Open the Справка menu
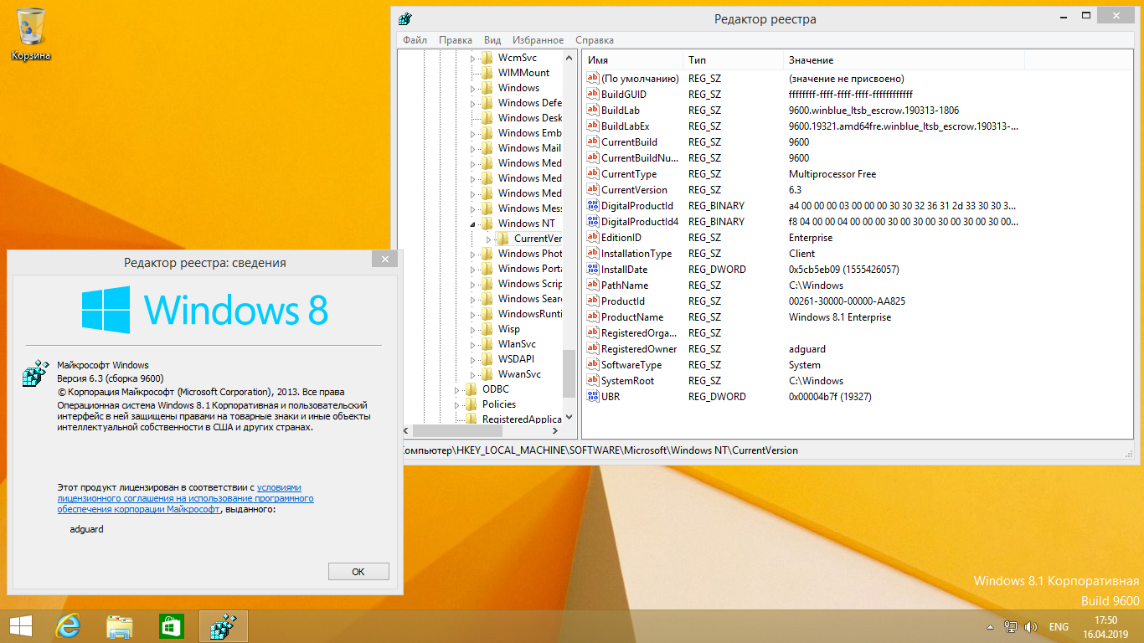 (595, 40)
